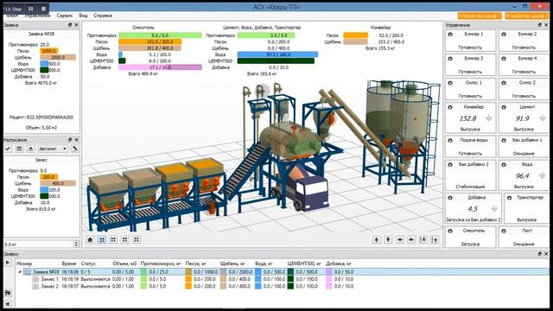Click the checkmark icon in Расписание toolbar
Viewport: 553px width, 311px height.
(x=8, y=149)
